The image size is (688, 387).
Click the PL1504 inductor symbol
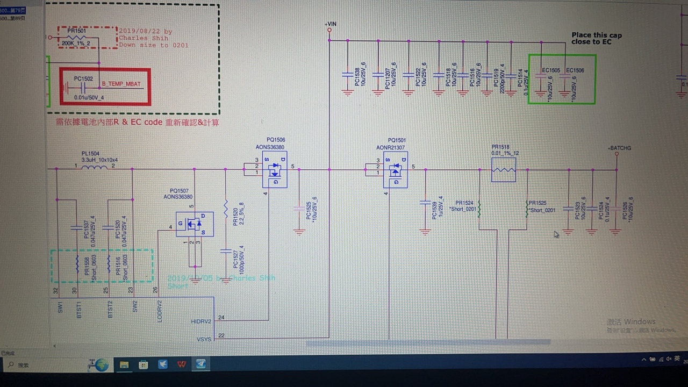pos(94,168)
